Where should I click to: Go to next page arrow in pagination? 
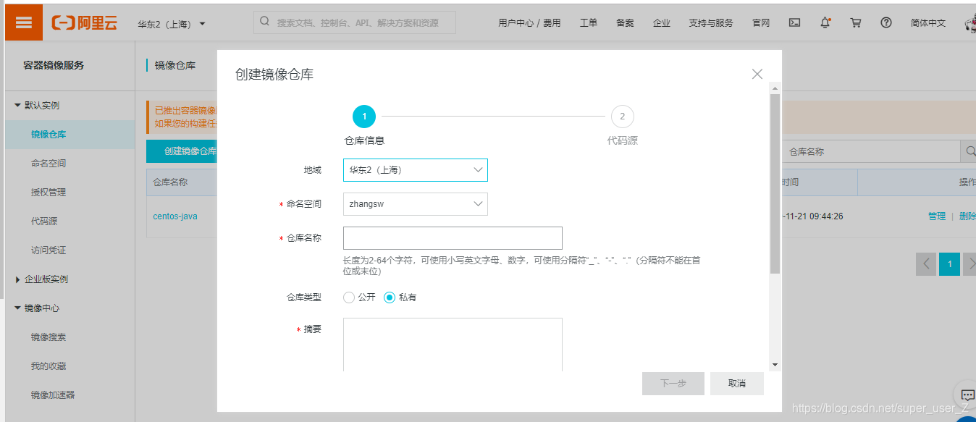[x=971, y=264]
